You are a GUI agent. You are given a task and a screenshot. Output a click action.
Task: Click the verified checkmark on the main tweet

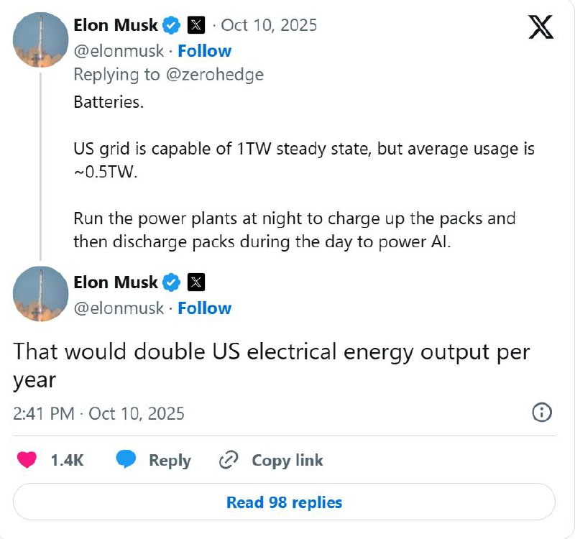(x=171, y=282)
